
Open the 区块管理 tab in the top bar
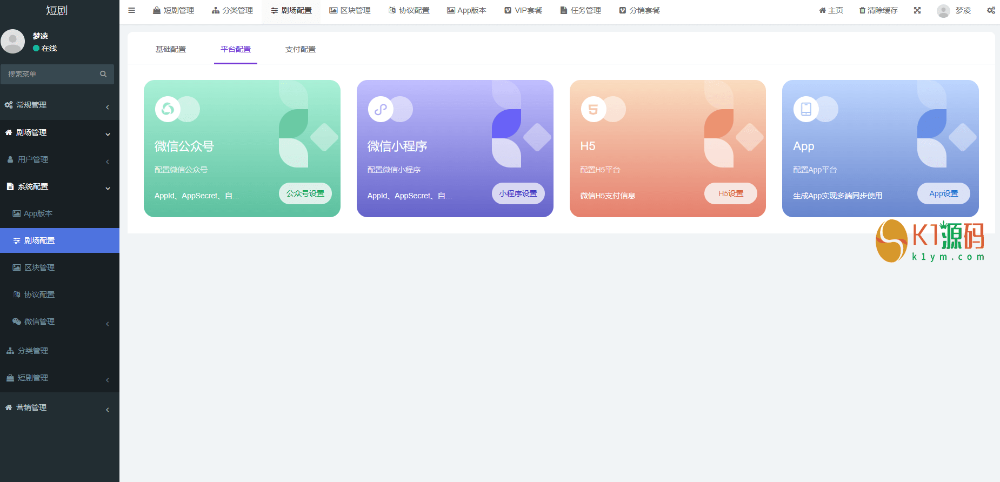[x=350, y=10]
